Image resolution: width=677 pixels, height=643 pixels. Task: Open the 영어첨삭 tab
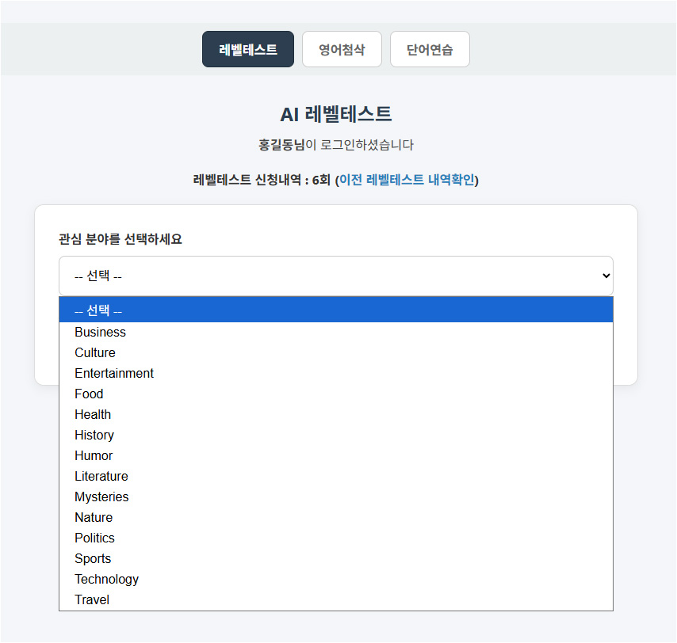[x=342, y=49]
